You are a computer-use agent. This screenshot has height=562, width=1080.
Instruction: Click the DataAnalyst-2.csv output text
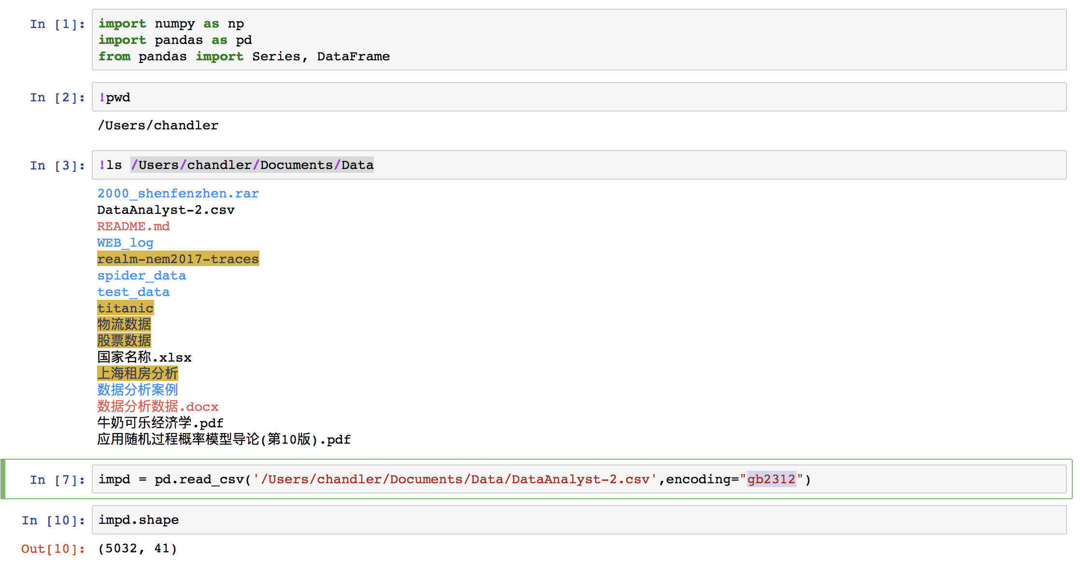pyautogui.click(x=166, y=210)
